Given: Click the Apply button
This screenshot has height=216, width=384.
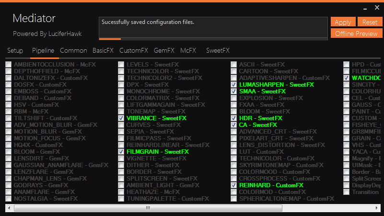Looking at the screenshot, I should (x=343, y=22).
